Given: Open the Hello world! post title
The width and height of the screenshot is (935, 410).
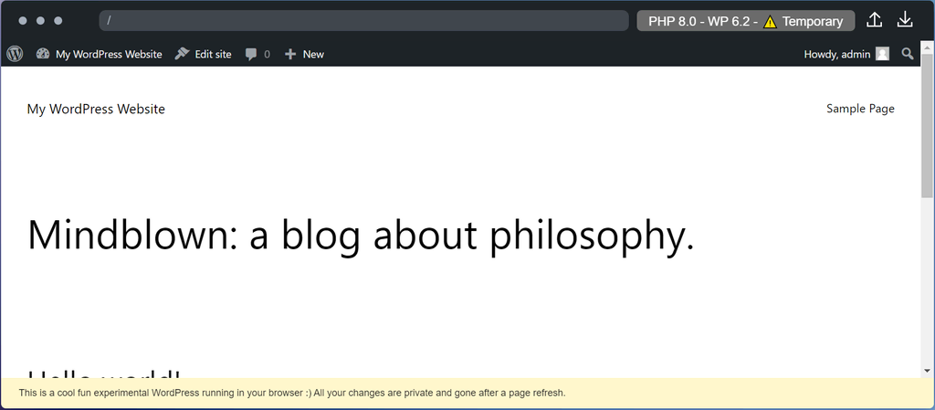Looking at the screenshot, I should click(105, 373).
